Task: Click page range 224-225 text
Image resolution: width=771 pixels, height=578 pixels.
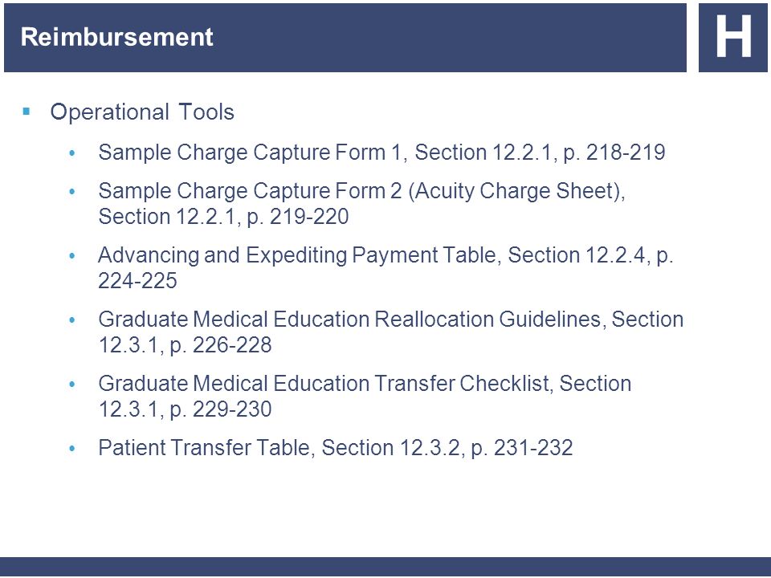Action: pyautogui.click(x=137, y=281)
